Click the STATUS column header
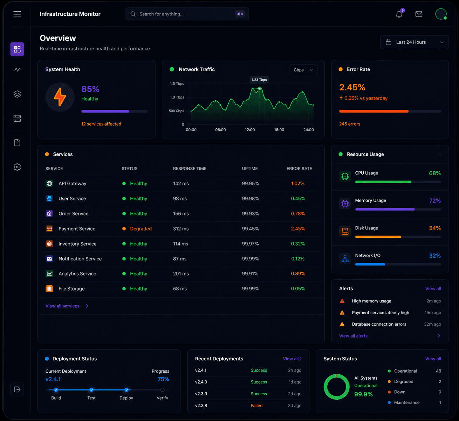Screen dimensions: 459x421 coord(130,169)
